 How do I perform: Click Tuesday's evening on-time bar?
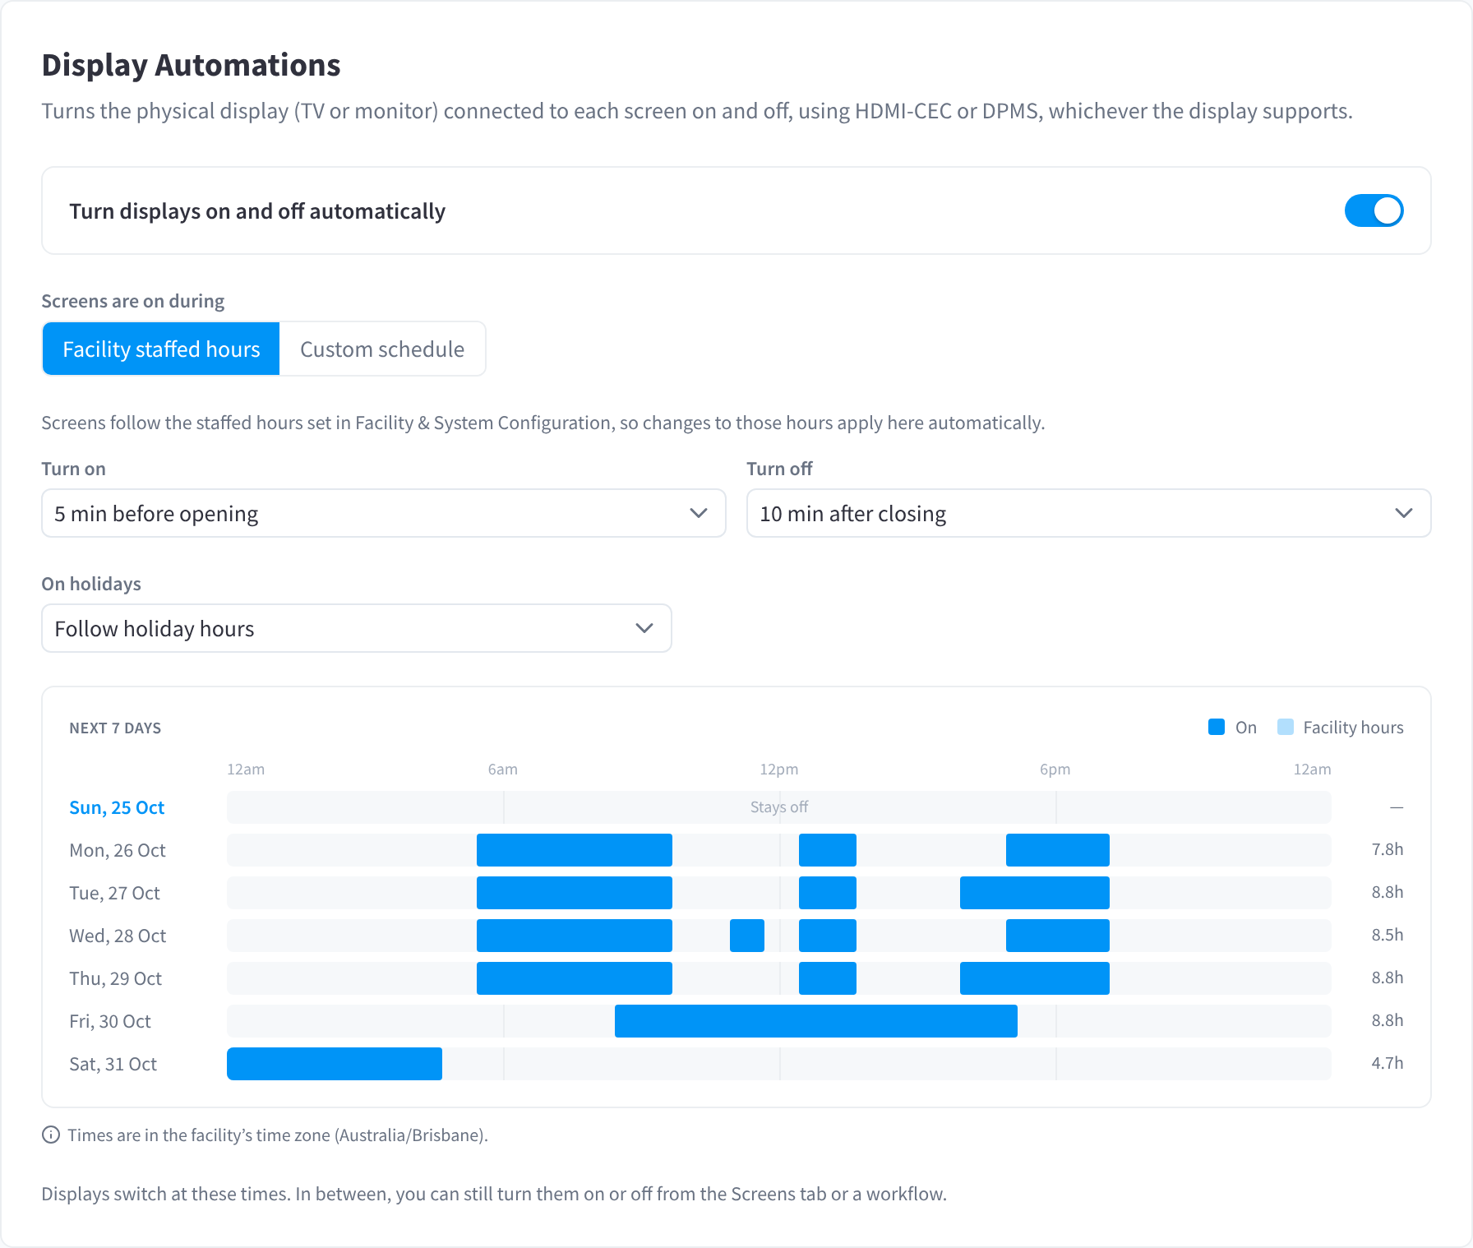(x=1035, y=893)
